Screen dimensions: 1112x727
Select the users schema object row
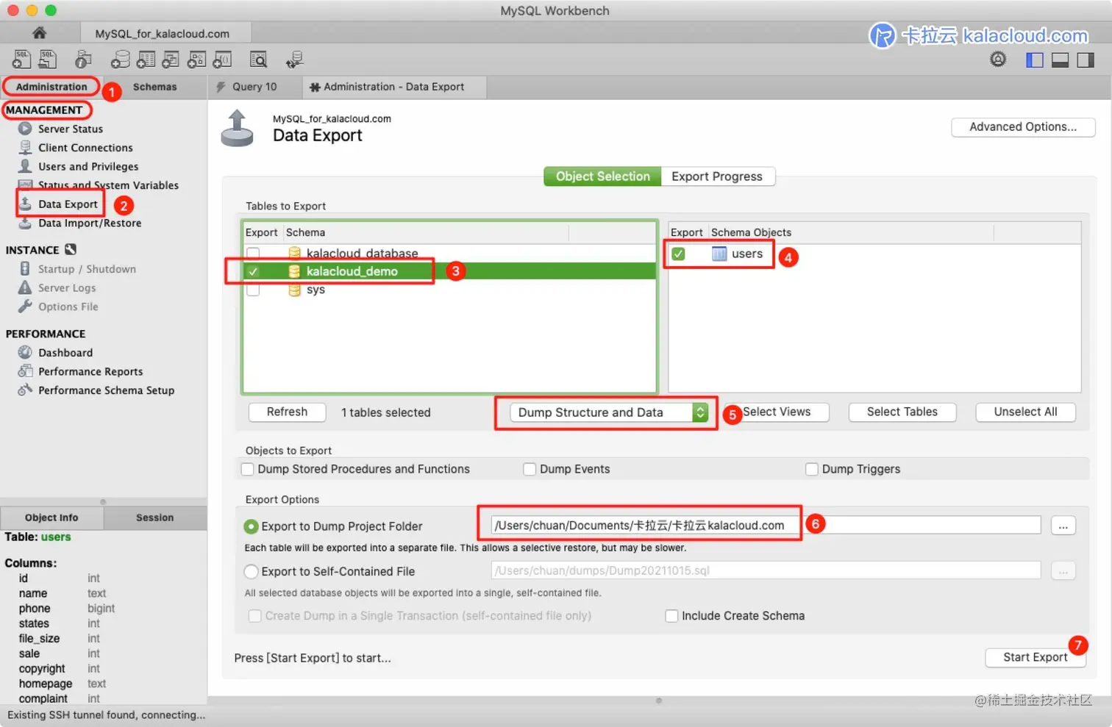(x=874, y=254)
